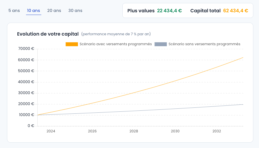Image resolution: width=259 pixels, height=148 pixels.
Task: Click the green Plus values amount
Action: [x=169, y=11]
